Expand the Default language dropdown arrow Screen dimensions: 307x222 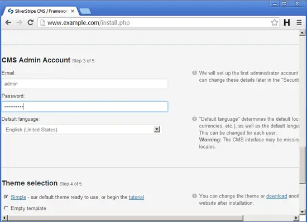157,129
